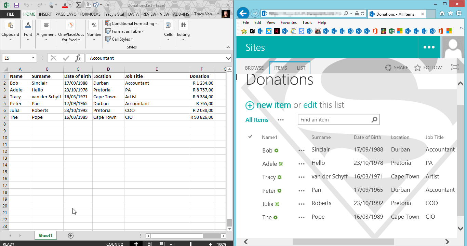Screen dimensions: 467x246
Task: Switch to the DATA tab in Excel
Action: [133, 14]
